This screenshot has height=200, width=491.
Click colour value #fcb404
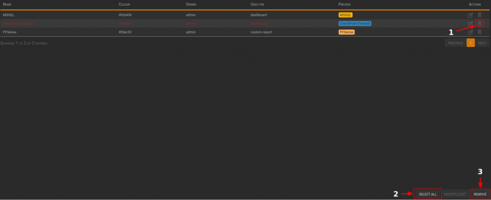pos(125,15)
